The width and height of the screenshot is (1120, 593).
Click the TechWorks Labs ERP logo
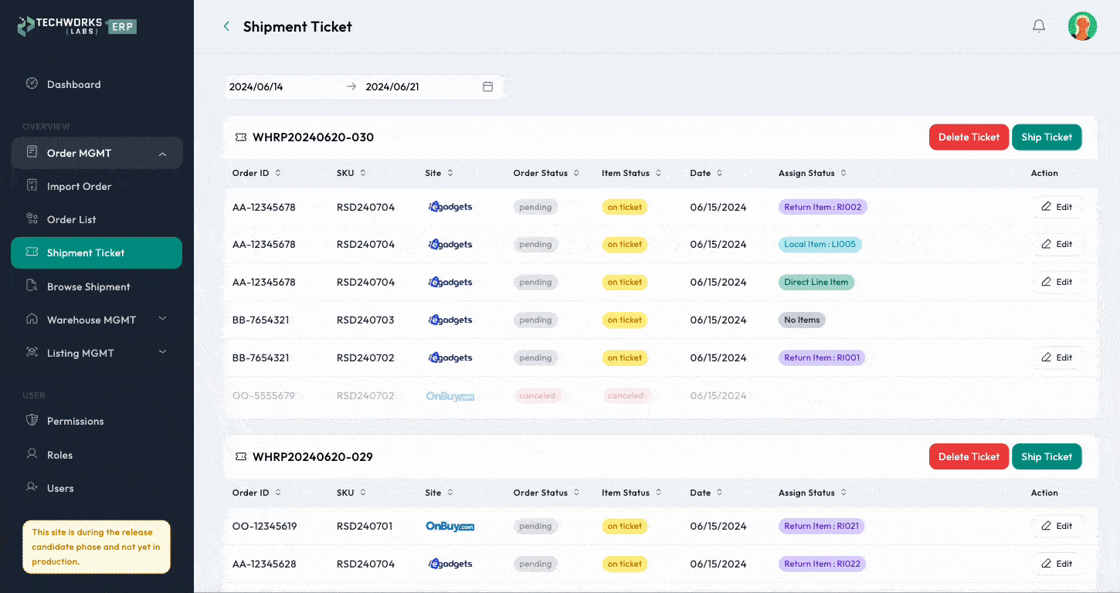[x=77, y=26]
